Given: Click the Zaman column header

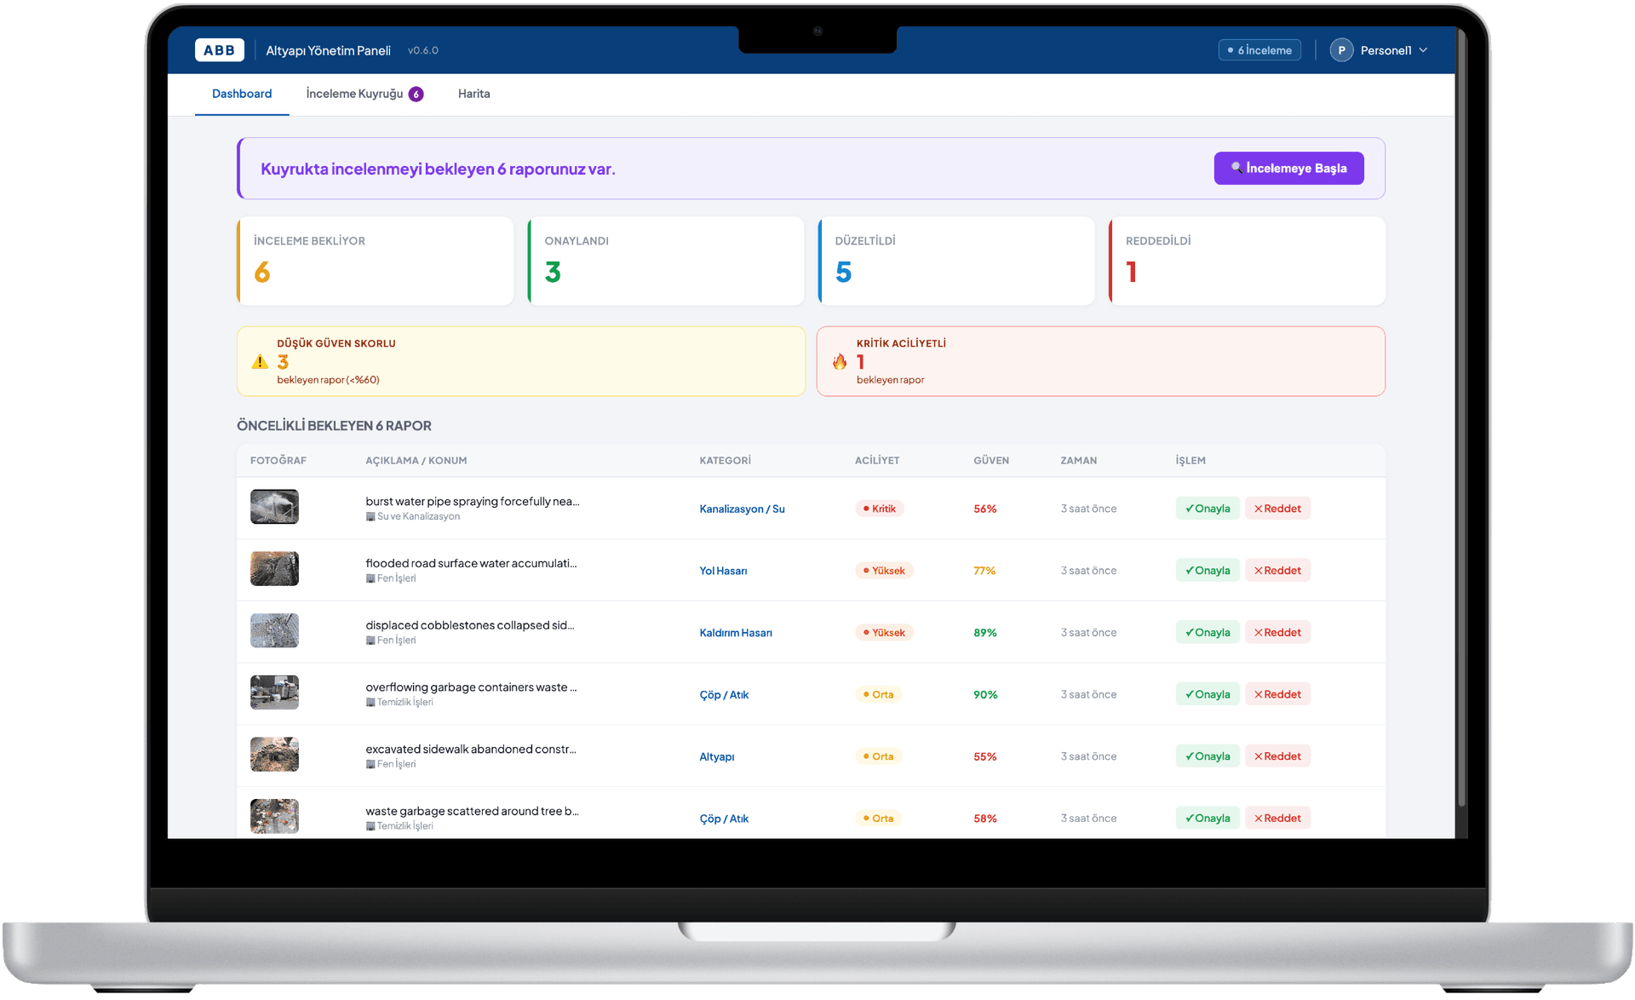Looking at the screenshot, I should click(1078, 461).
